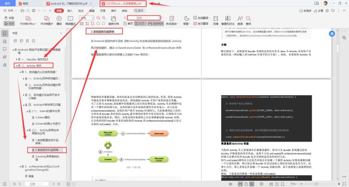
Task: Expand 一、Handler 相关知识 bookmark node
Action: coord(17,59)
